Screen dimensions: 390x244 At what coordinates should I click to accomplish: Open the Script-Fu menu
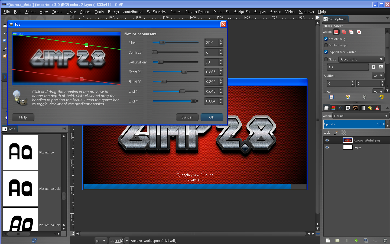click(x=242, y=12)
